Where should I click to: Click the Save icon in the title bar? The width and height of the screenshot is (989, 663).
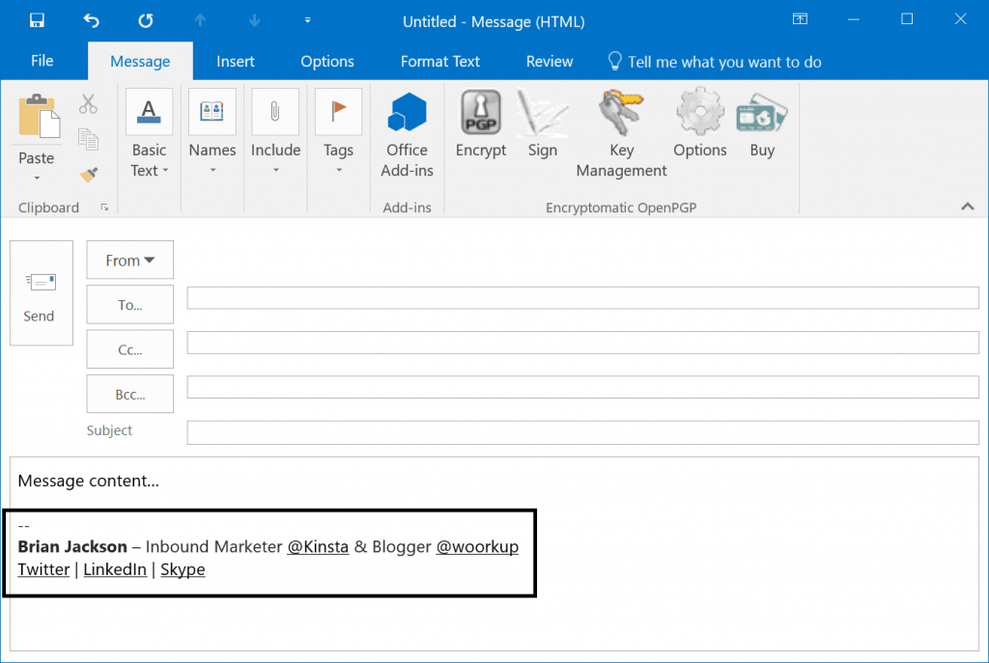point(36,20)
